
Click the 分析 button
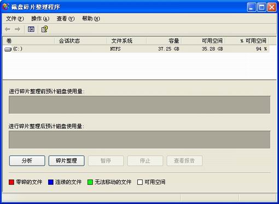tap(27, 161)
